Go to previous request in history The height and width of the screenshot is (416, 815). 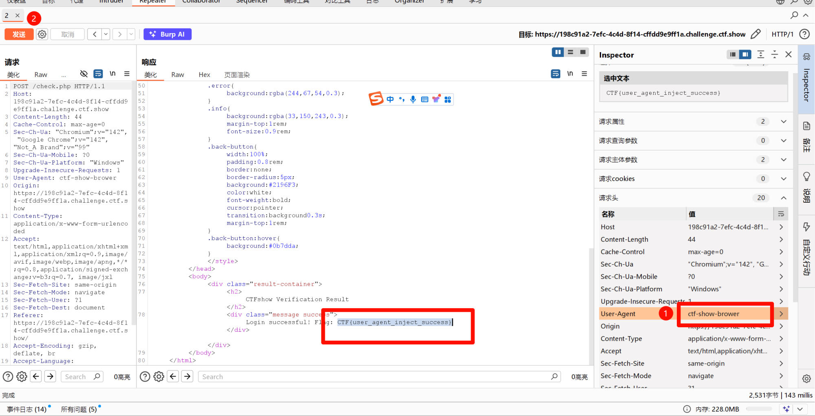click(x=95, y=34)
